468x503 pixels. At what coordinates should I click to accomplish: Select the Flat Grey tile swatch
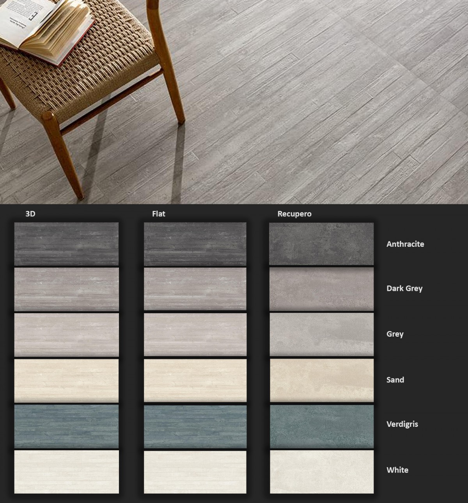point(195,335)
